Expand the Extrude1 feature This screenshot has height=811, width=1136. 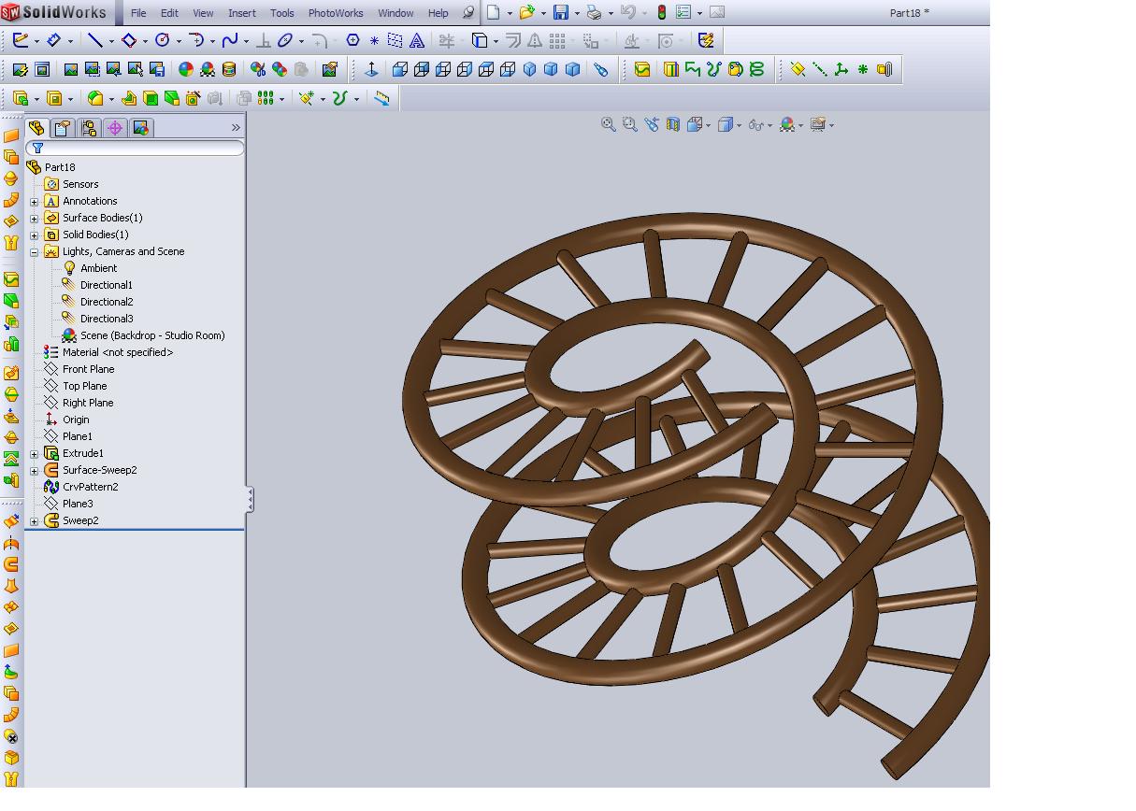35,453
